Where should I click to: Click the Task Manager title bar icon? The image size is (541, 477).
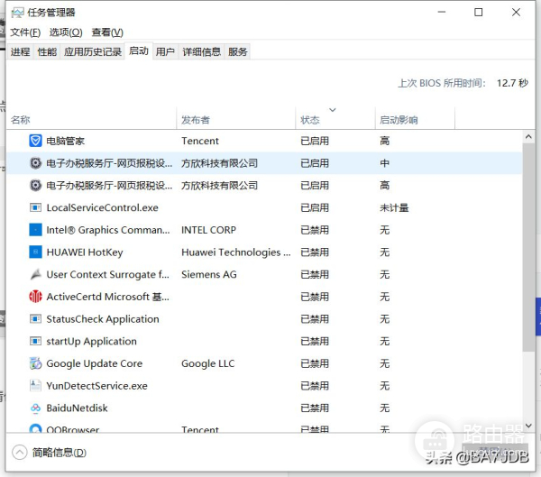pos(17,13)
